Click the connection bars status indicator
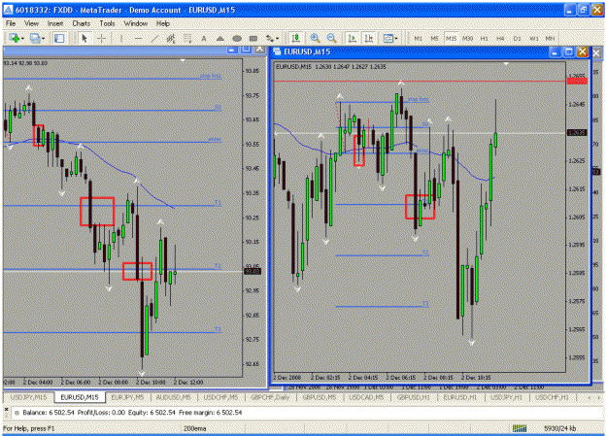 (520, 428)
